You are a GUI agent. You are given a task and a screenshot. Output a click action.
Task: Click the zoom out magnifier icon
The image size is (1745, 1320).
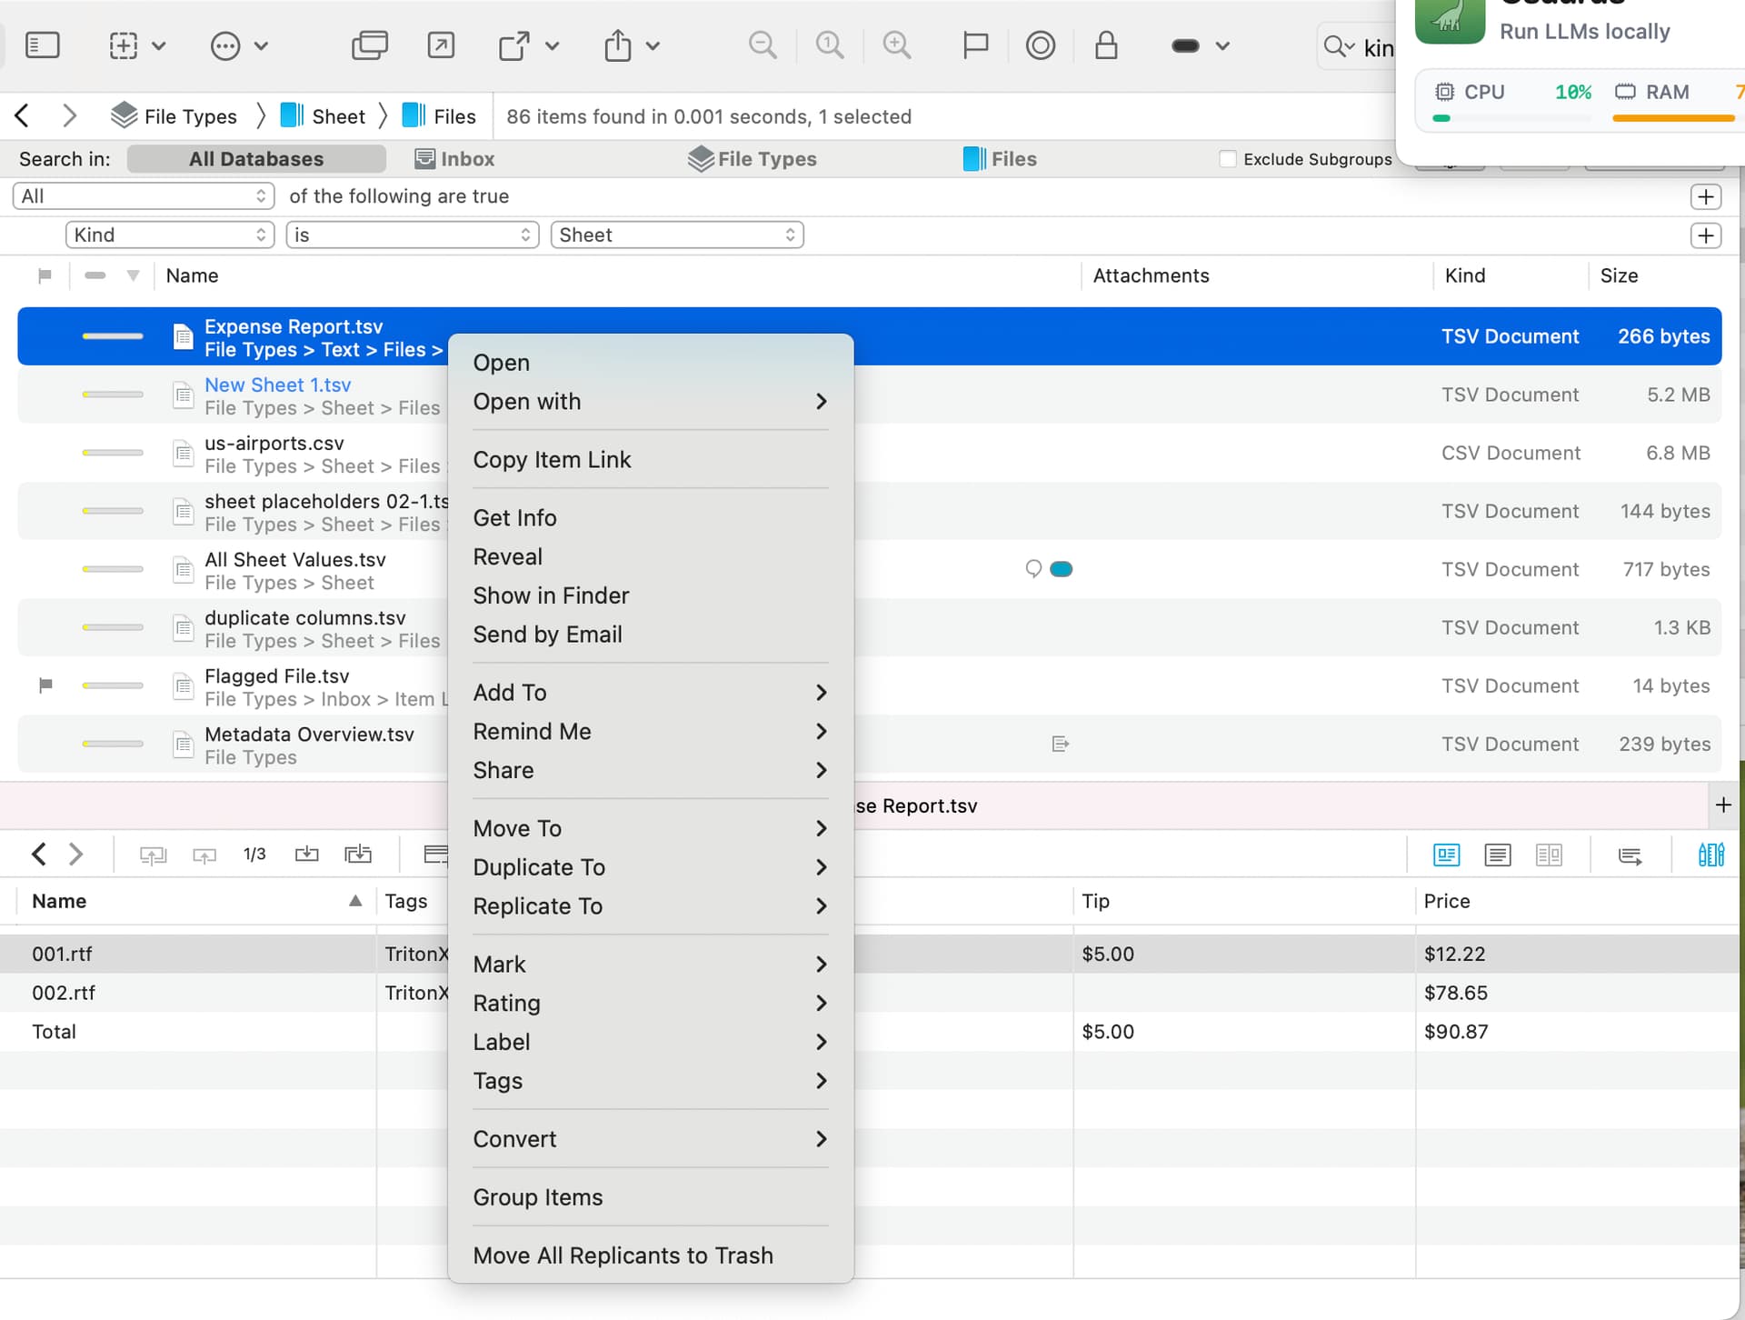(763, 45)
